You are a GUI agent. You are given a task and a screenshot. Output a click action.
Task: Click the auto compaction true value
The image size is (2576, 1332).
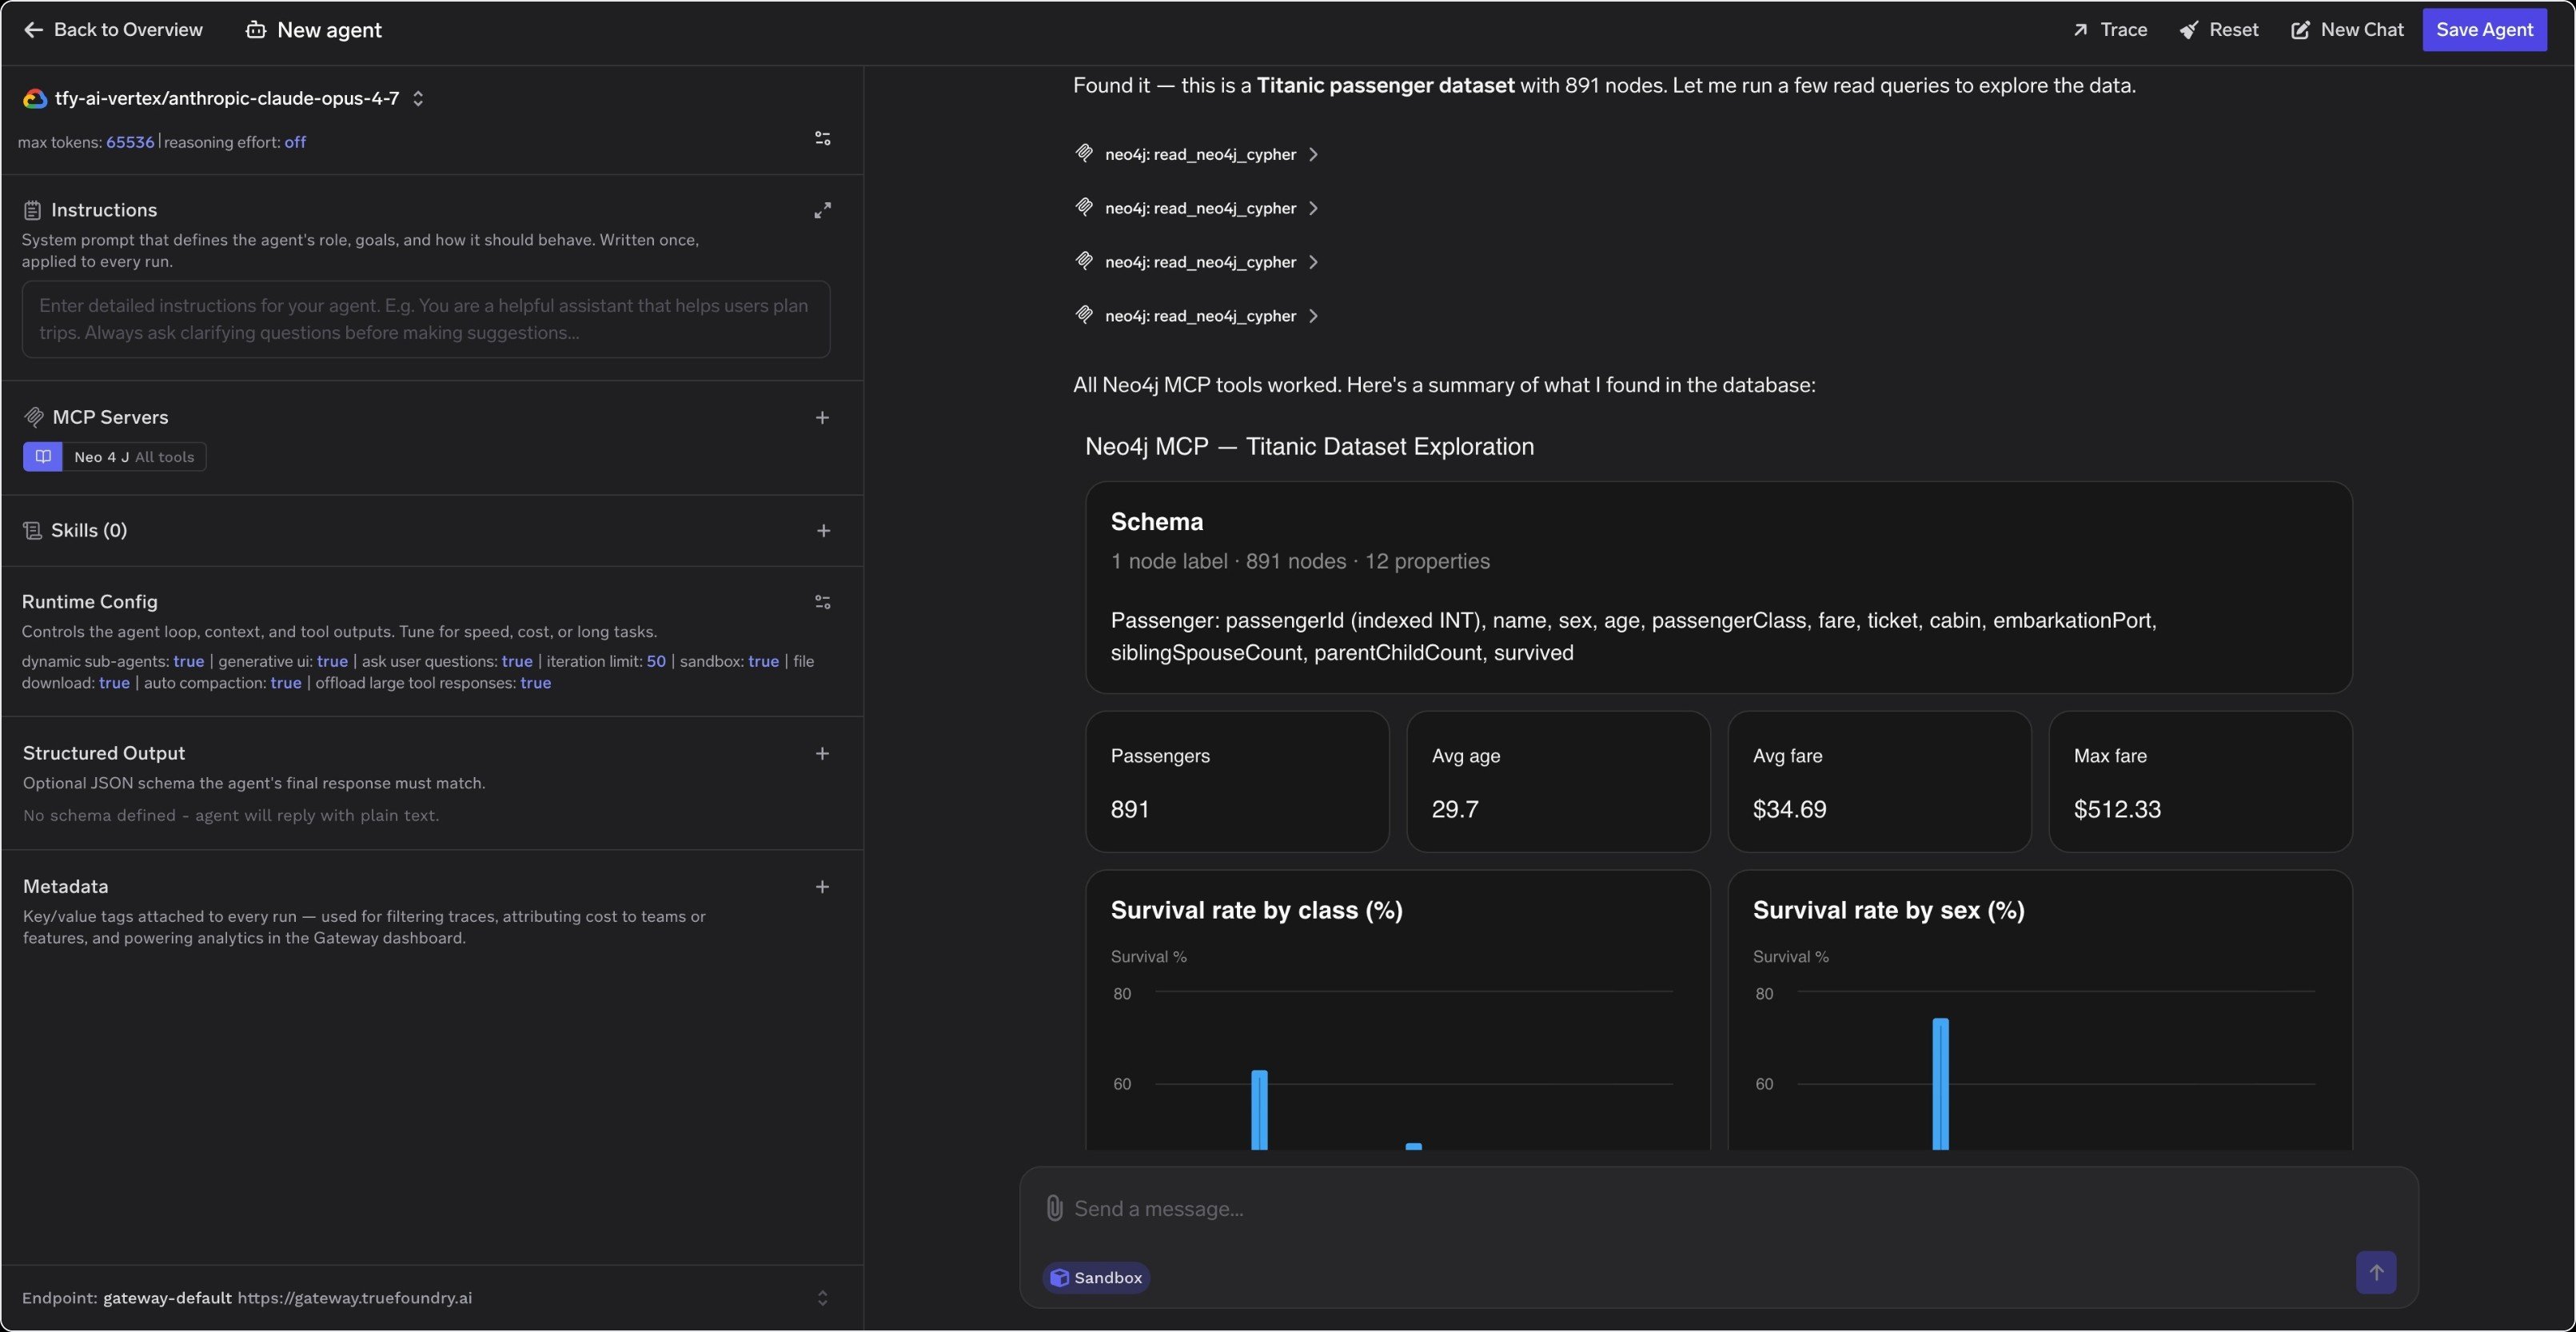tap(286, 683)
